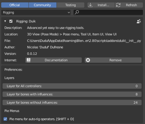145x124 pixels.
Task: Click the Documentation help book icon
Action: (x=29, y=60)
